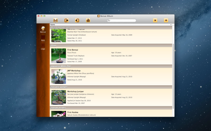Image resolution: width=211 pixels, height=131 pixels.
Task: Select the Brazilian Rain Tree thumbnail
Action: pyautogui.click(x=59, y=36)
